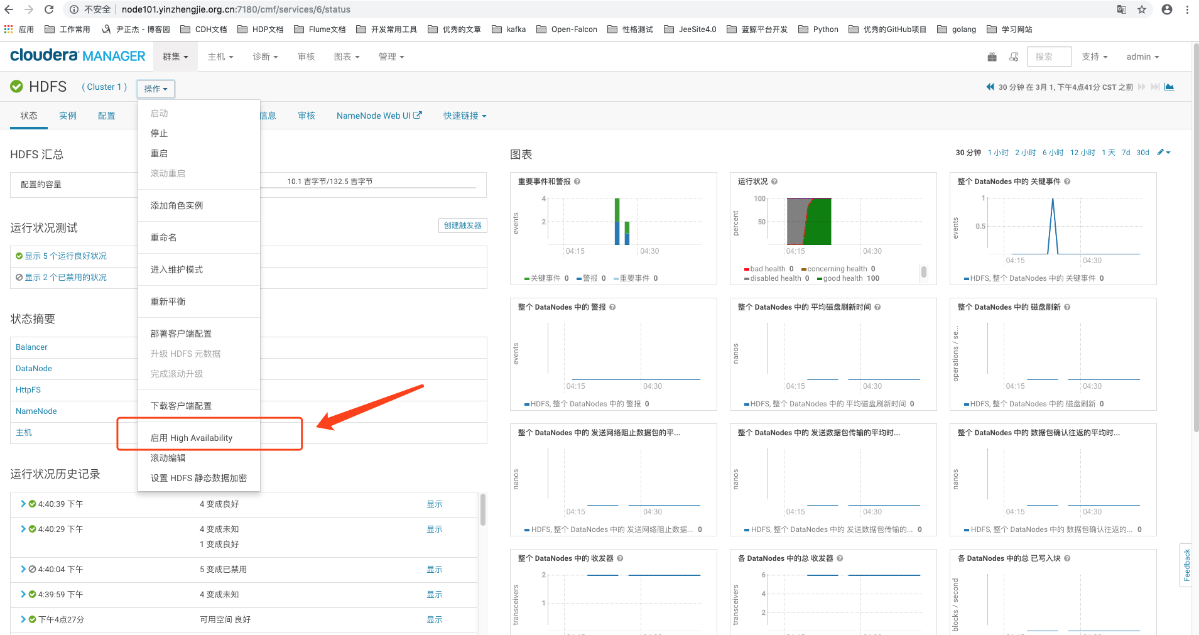Image resolution: width=1199 pixels, height=635 pixels.
Task: Switch to the 配置 tab
Action: 107,116
